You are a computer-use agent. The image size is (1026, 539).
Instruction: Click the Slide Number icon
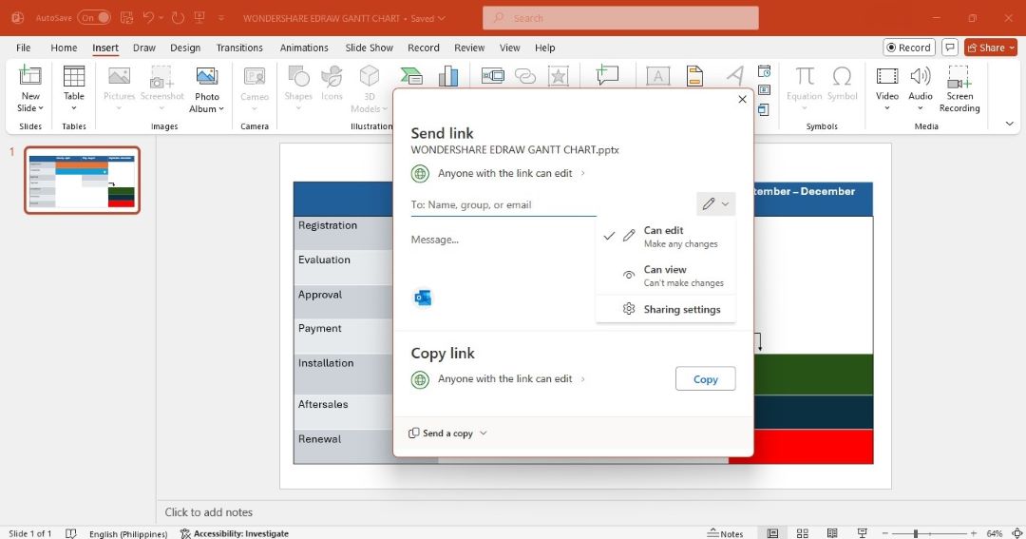pyautogui.click(x=764, y=90)
